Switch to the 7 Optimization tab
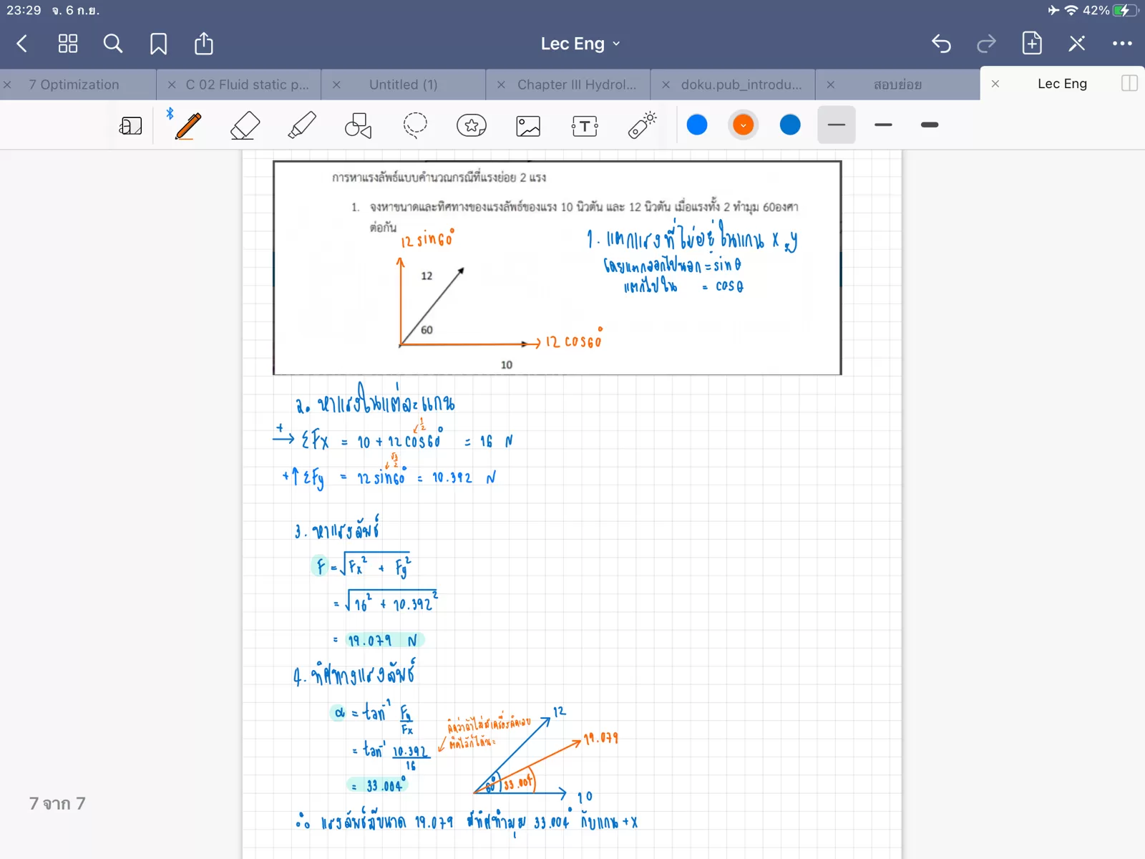The width and height of the screenshot is (1145, 859). tap(74, 84)
